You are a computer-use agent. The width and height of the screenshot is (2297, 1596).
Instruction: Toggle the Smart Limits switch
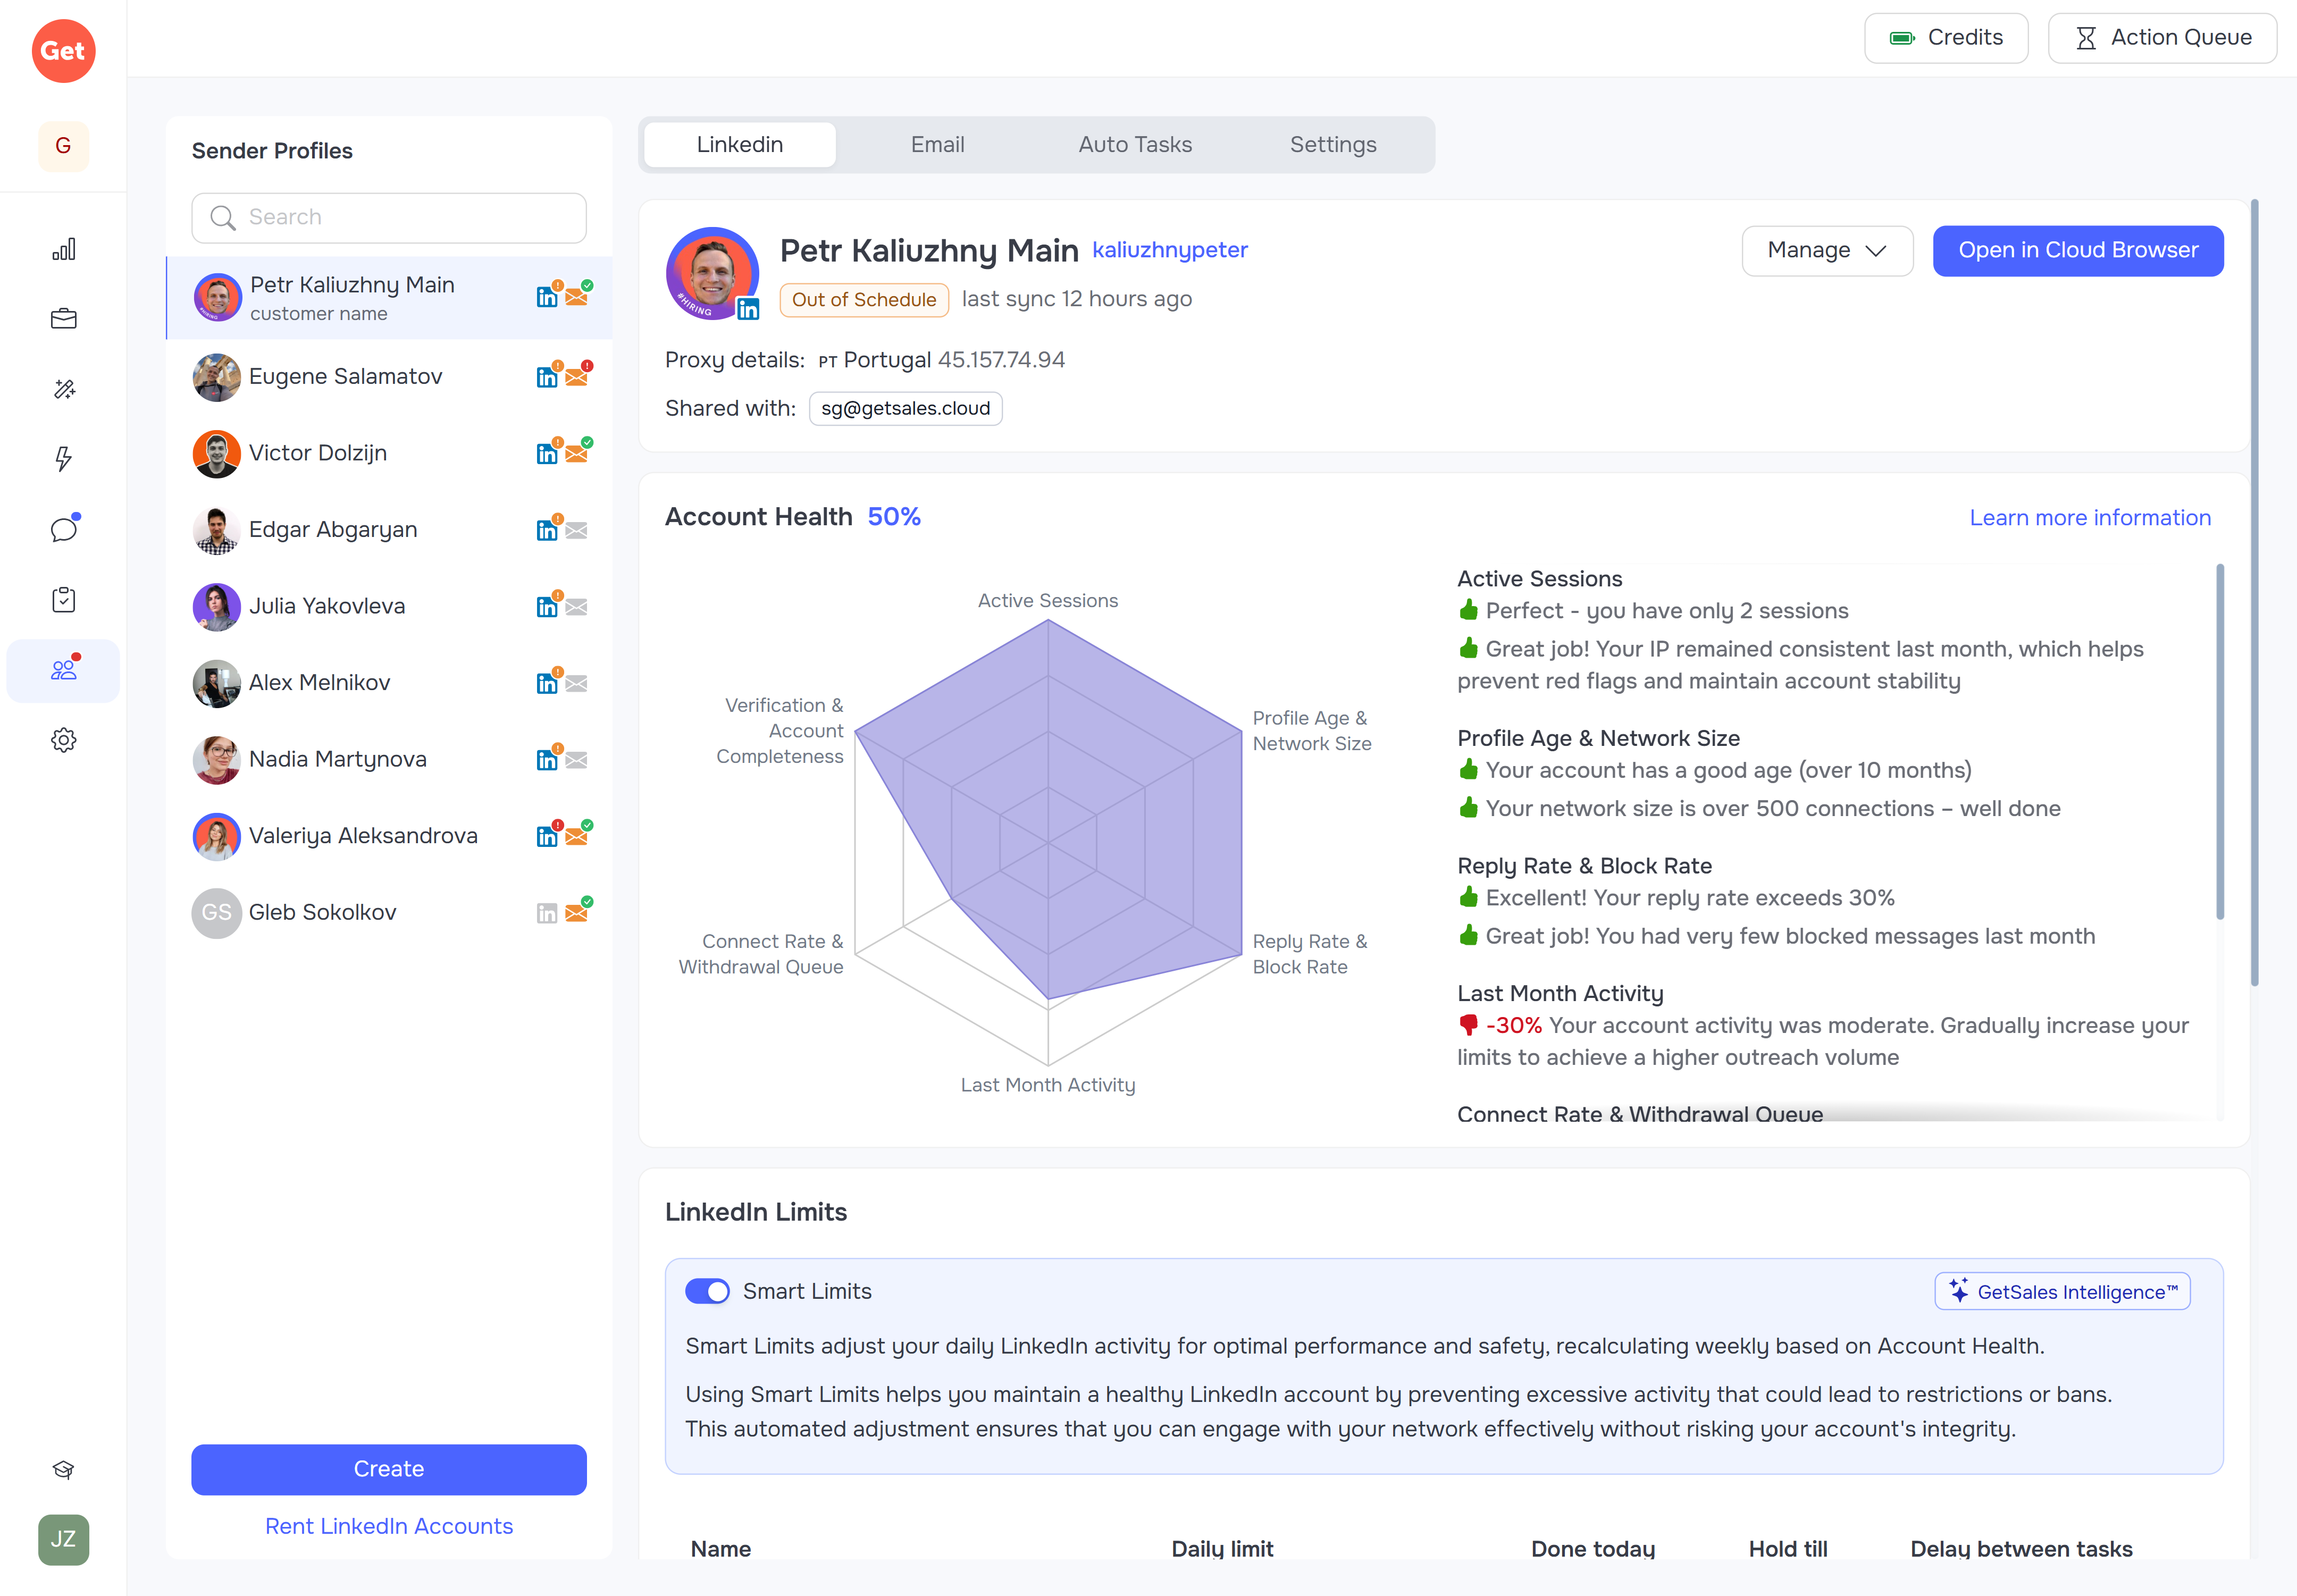click(707, 1291)
